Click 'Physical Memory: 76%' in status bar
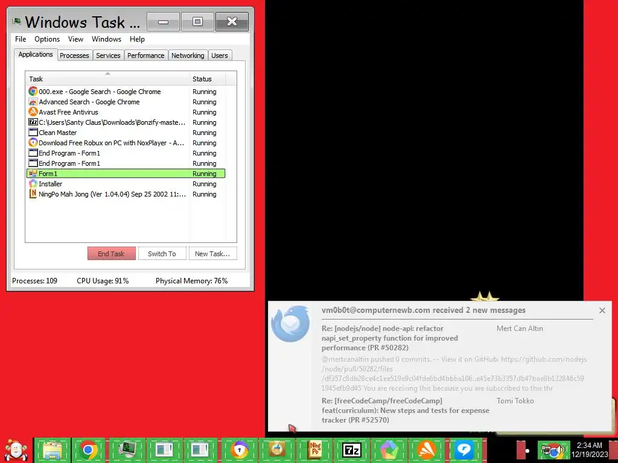The height and width of the screenshot is (463, 618). pyautogui.click(x=191, y=281)
